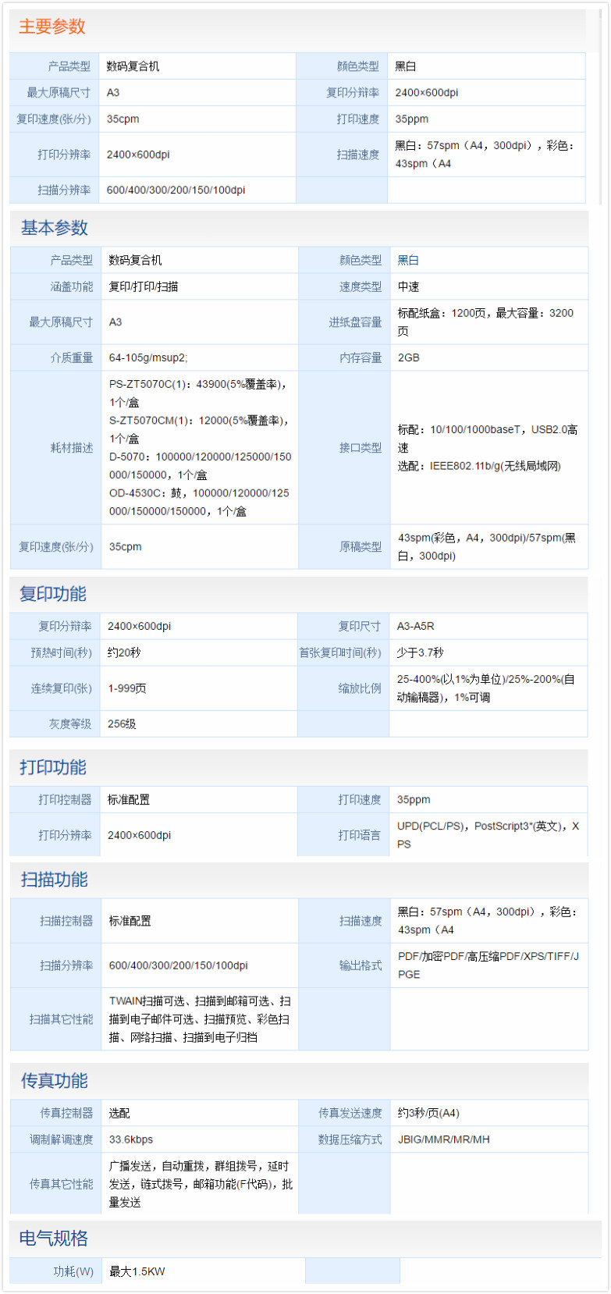611x1294 pixels.
Task: Select the 复印功能 section title
Action: tap(52, 594)
